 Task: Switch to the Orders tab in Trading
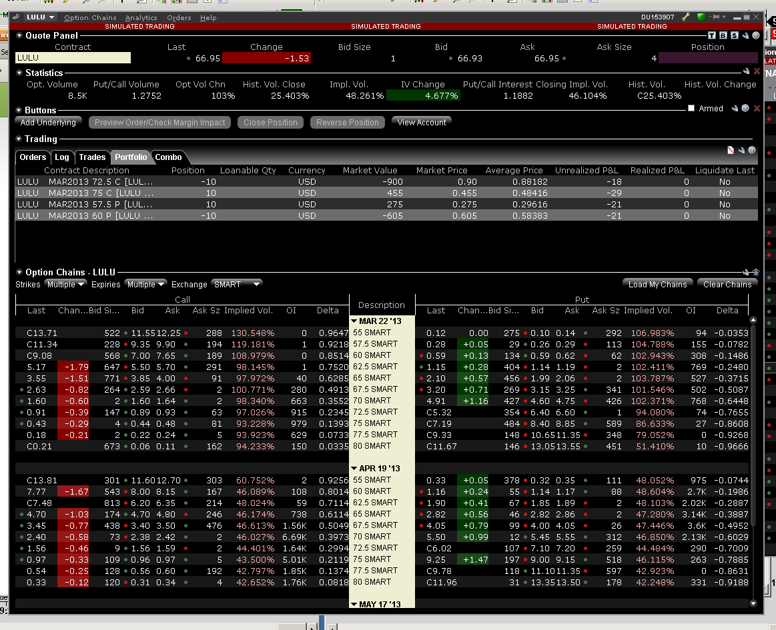33,157
